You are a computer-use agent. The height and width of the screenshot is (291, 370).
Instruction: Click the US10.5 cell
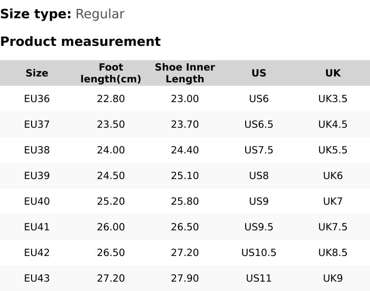click(x=259, y=253)
